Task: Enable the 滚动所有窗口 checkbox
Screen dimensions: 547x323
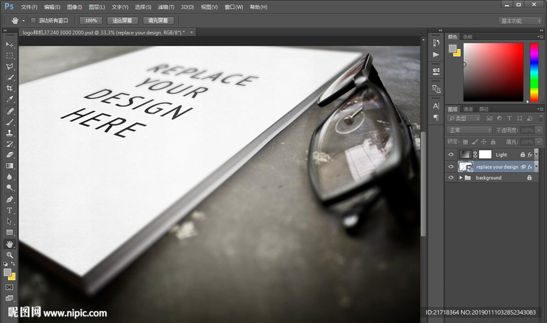Action: point(33,21)
